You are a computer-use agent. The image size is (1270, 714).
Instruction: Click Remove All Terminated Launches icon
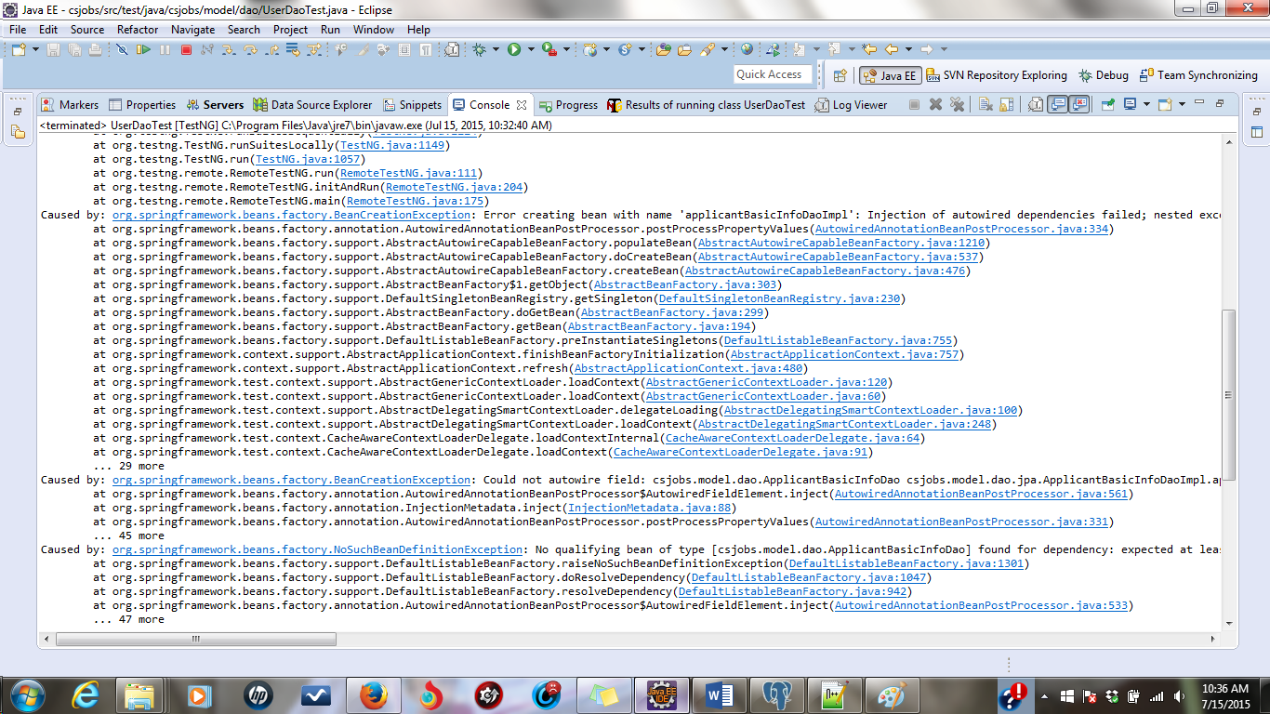tap(957, 105)
